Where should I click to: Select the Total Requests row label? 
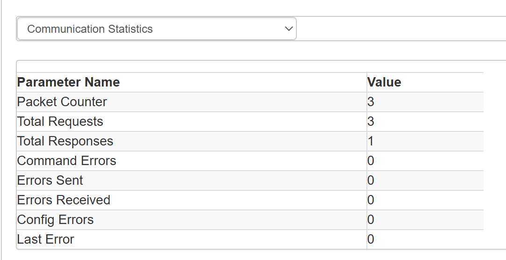click(x=60, y=122)
